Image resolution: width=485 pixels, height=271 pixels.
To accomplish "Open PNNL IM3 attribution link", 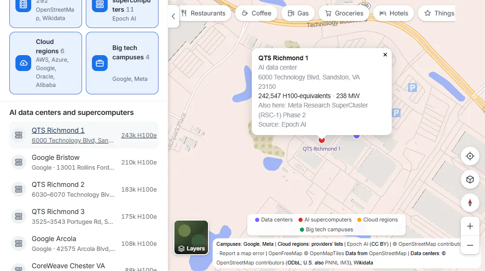I will [337, 263].
